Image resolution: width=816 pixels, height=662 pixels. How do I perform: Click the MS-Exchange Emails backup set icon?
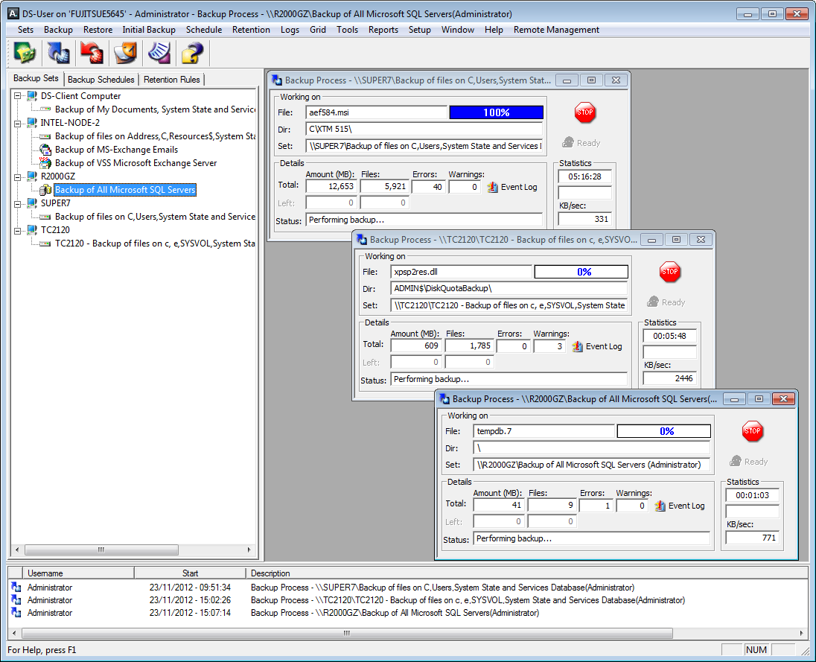46,150
